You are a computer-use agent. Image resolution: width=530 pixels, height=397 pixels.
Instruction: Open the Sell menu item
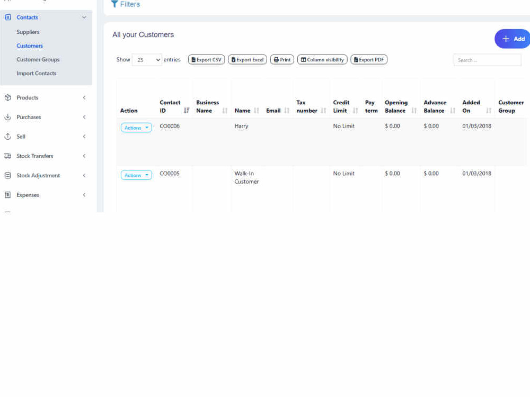[x=21, y=137]
